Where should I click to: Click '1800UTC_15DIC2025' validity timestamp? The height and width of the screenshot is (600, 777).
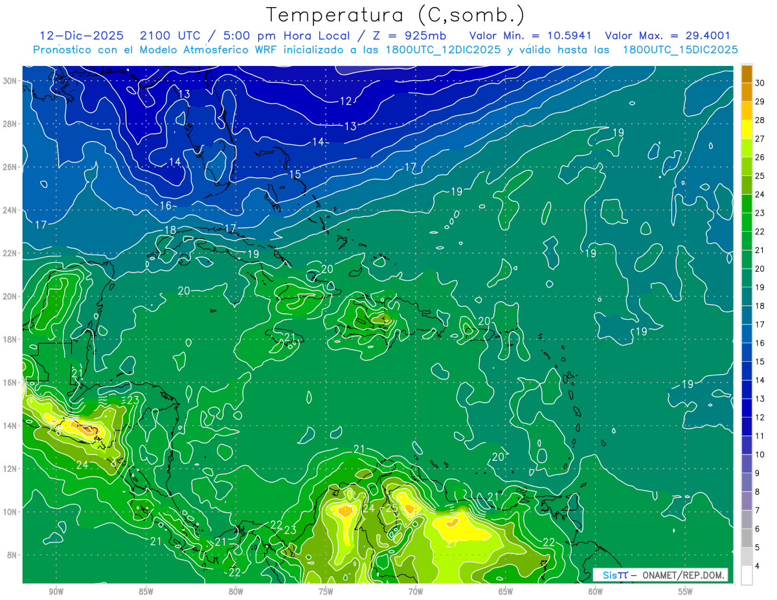click(680, 50)
